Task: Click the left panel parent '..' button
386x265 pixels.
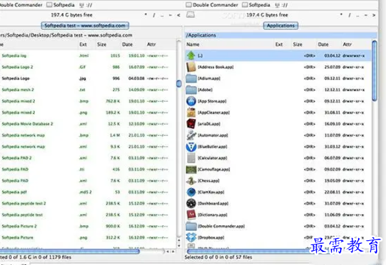Action: point(162,16)
